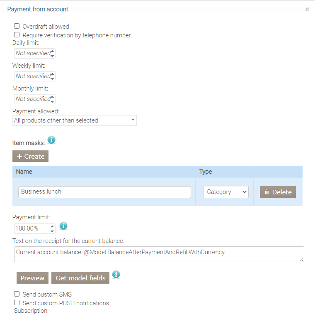Click the Payment limit percentage field
This screenshot has height=314, width=315.
point(31,228)
